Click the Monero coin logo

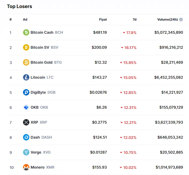26,167
